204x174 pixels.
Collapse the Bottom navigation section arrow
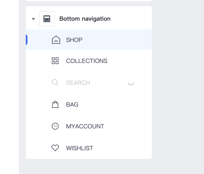click(x=33, y=19)
